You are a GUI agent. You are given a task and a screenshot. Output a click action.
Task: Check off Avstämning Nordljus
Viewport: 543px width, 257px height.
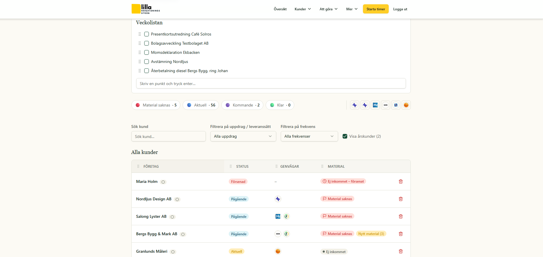(147, 62)
